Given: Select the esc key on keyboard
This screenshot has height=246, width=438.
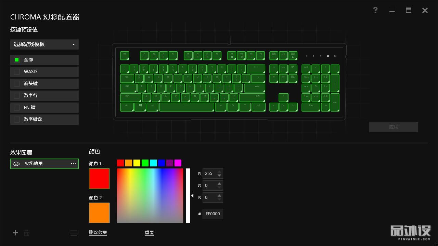Looking at the screenshot, I should pyautogui.click(x=125, y=55).
